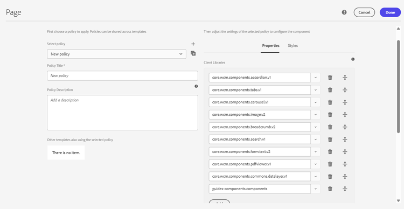Click the reorder handle for form.text.v2
The width and height of the screenshot is (404, 209).
[345, 151]
